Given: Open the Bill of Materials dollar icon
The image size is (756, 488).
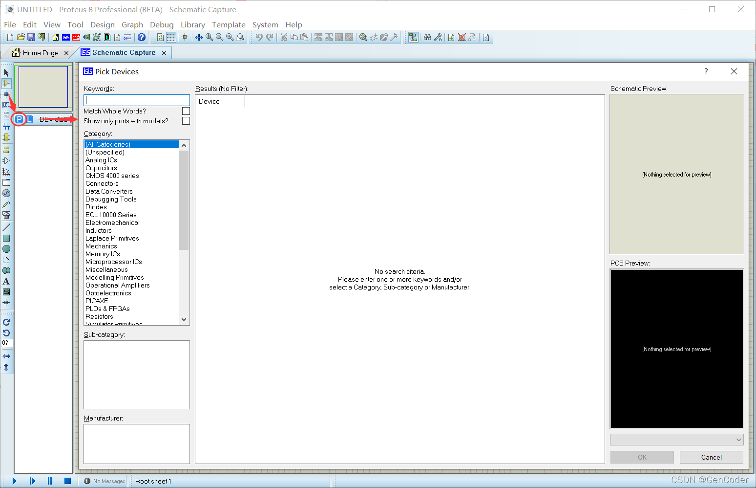Looking at the screenshot, I should click(x=117, y=37).
